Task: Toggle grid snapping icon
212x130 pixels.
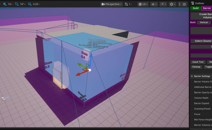Action: 5,4
